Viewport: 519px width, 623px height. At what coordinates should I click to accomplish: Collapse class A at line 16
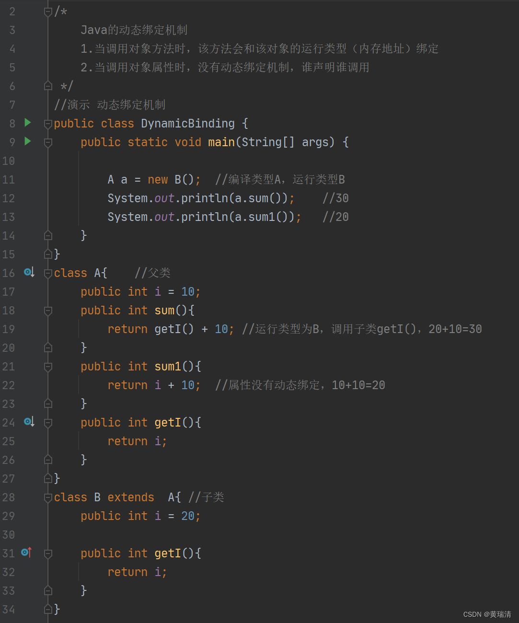tap(48, 274)
